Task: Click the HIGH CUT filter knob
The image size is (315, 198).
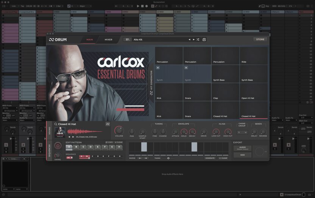Action: click(x=228, y=132)
